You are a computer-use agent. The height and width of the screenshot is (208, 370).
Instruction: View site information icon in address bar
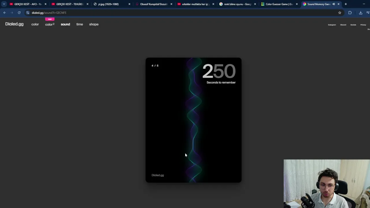28,13
